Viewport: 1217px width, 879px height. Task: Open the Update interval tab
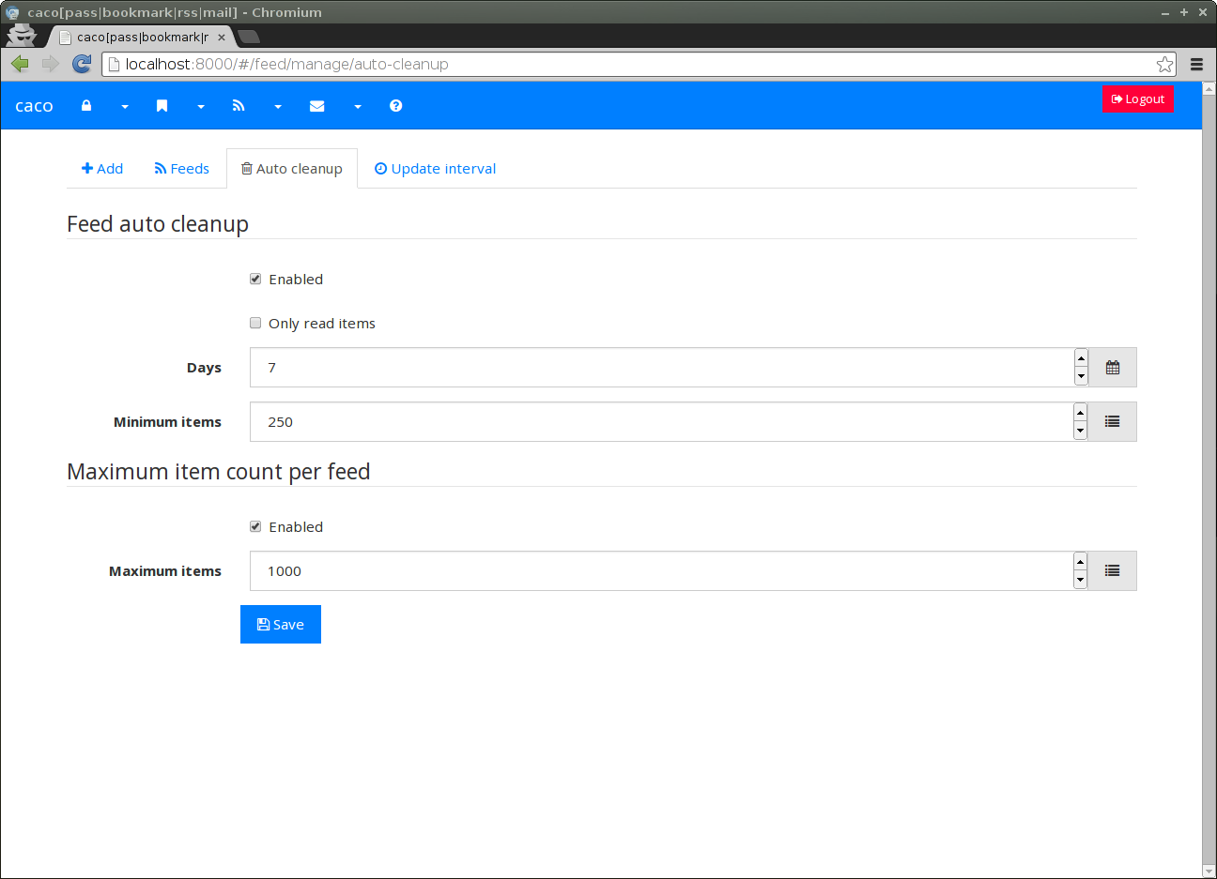tap(435, 169)
